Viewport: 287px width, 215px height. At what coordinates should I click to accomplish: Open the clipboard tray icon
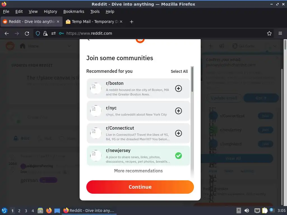(x=265, y=211)
